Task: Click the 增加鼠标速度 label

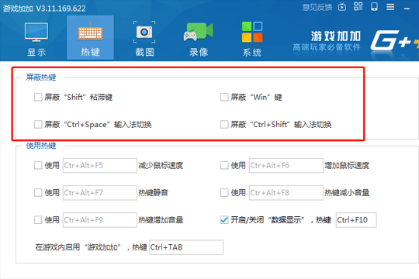Action: pos(347,166)
